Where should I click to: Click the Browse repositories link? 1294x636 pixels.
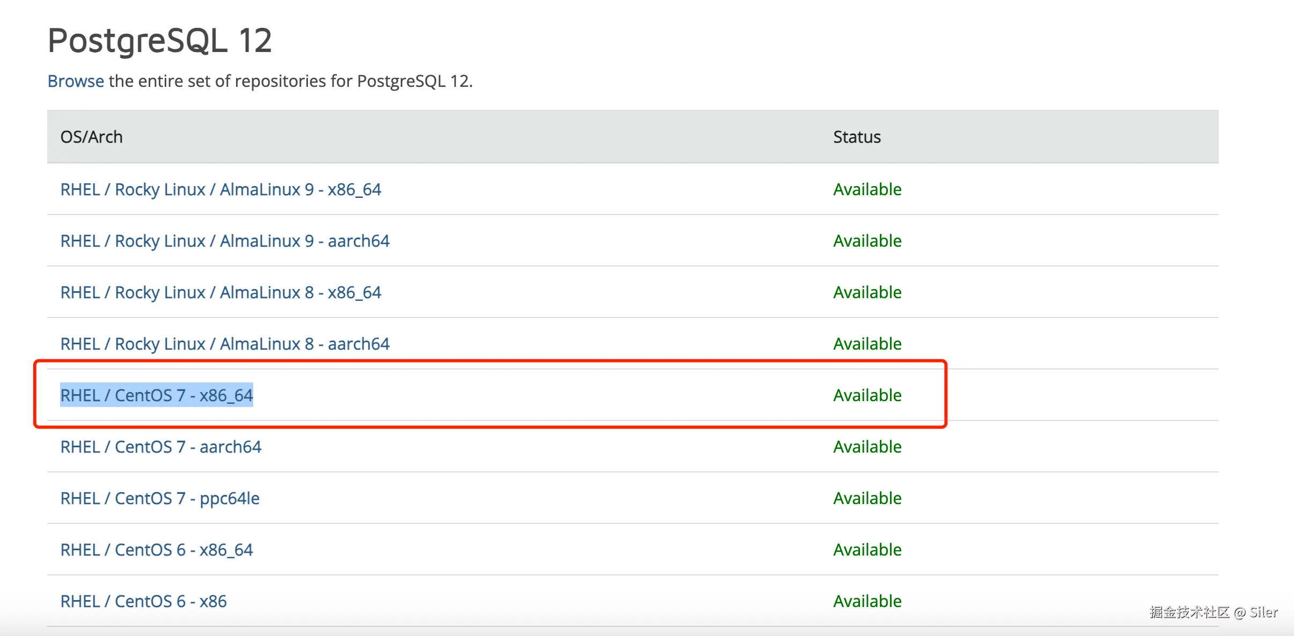tap(76, 81)
